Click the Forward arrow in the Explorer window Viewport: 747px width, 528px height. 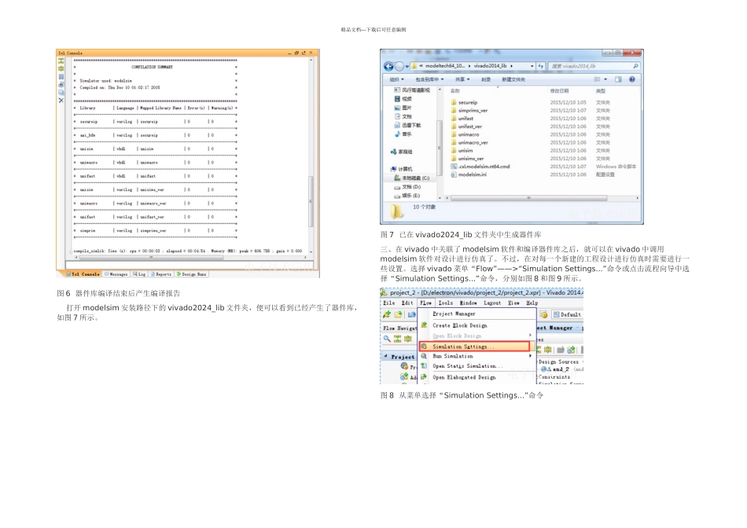point(399,66)
